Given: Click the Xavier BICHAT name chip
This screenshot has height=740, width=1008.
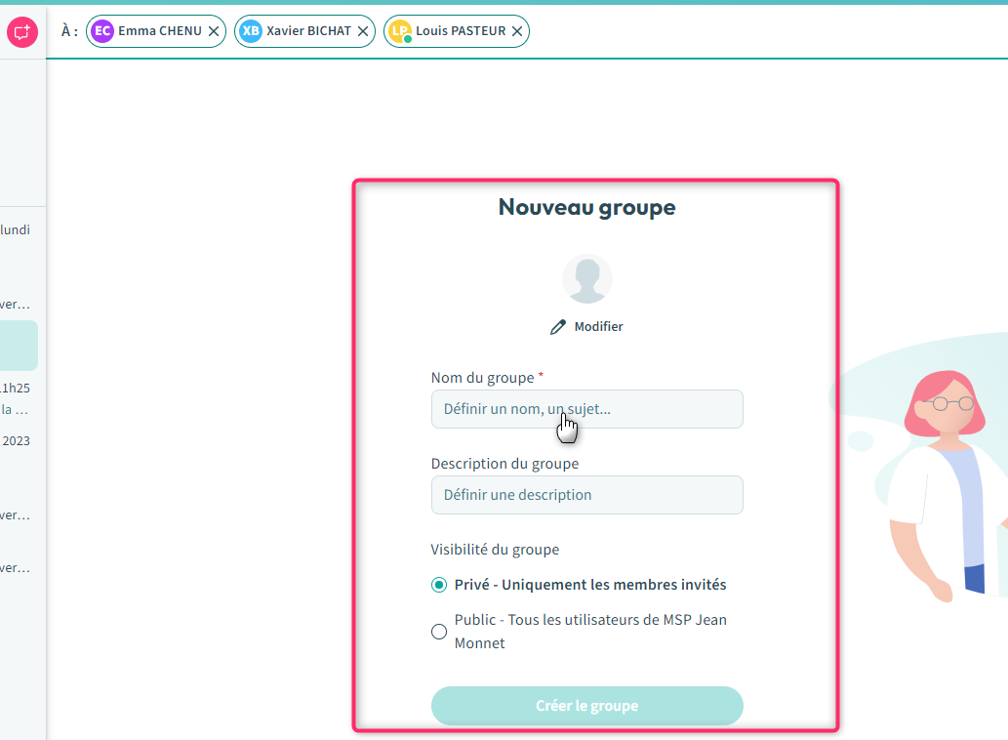Looking at the screenshot, I should click(x=308, y=31).
